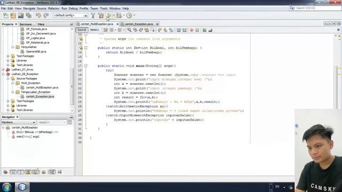
Task: Toggle Bookmark icon in editor toolbar
Action: [x=171, y=30]
